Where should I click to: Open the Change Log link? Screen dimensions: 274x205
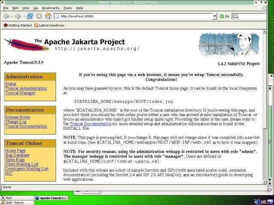[x=16, y=122]
